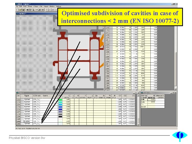
Task: Maximize the Colours window
Action: pyautogui.click(x=136, y=93)
